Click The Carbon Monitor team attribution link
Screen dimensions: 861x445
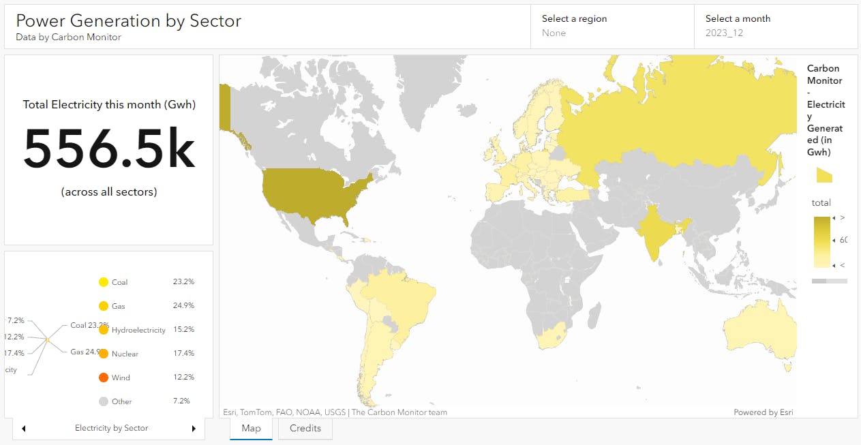[400, 412]
